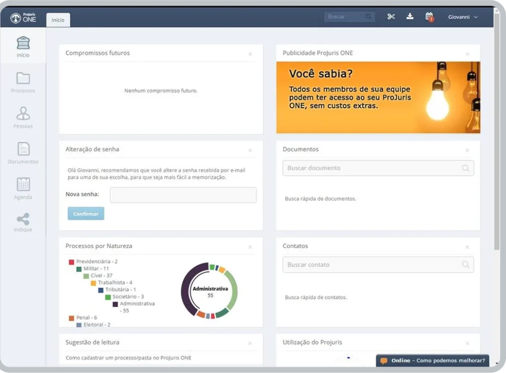Click the download icon in header
The width and height of the screenshot is (506, 373).
pyautogui.click(x=410, y=17)
